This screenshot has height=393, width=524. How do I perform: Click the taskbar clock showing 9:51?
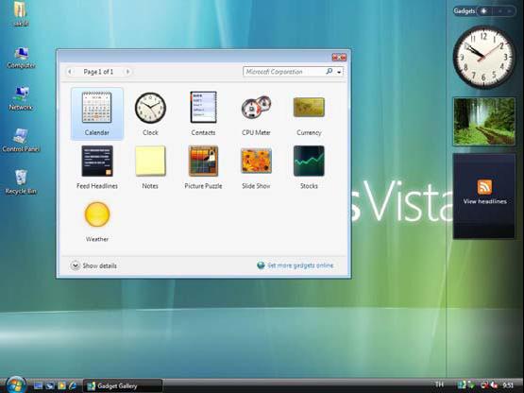tap(508, 385)
